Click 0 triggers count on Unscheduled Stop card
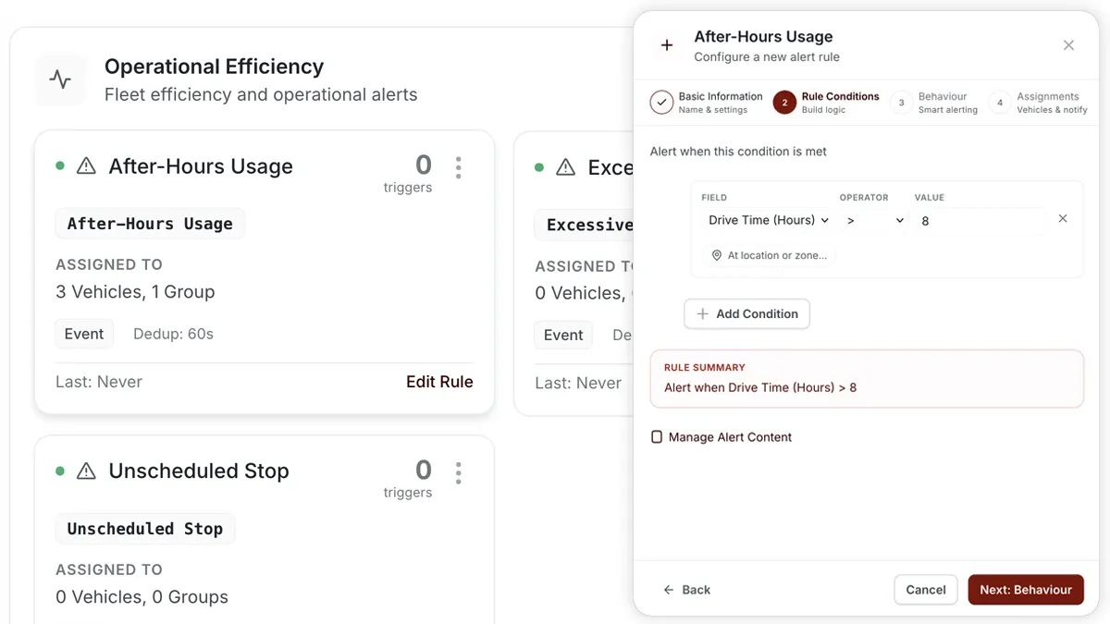Viewport: 1110px width, 624px height. click(408, 478)
